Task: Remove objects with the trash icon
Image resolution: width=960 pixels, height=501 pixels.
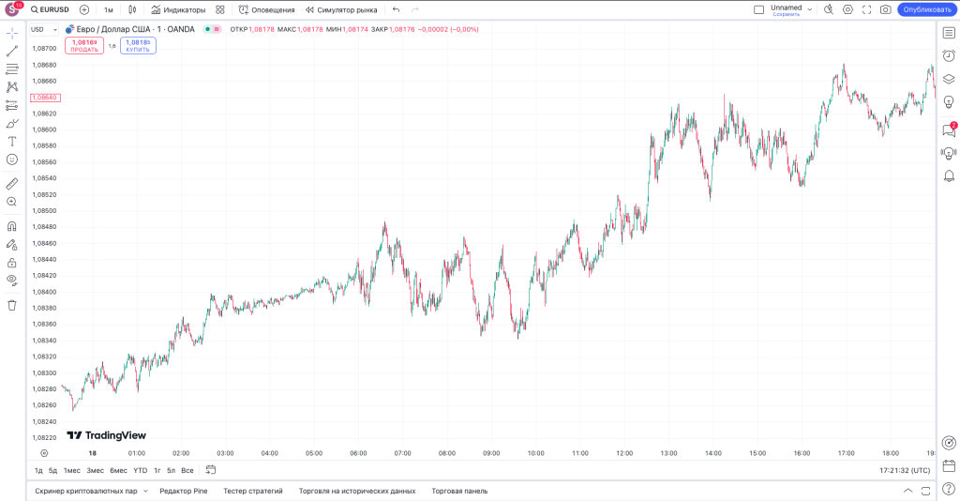Action: pos(11,305)
